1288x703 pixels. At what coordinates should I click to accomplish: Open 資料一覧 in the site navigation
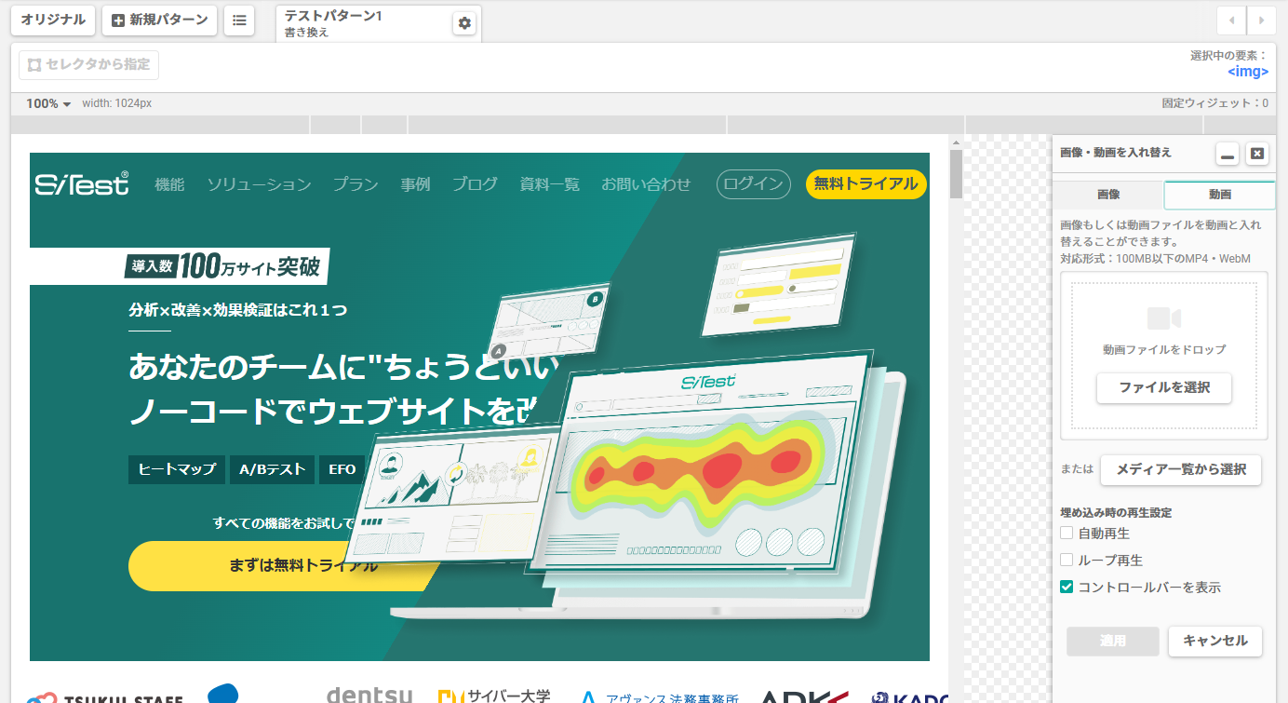(549, 184)
